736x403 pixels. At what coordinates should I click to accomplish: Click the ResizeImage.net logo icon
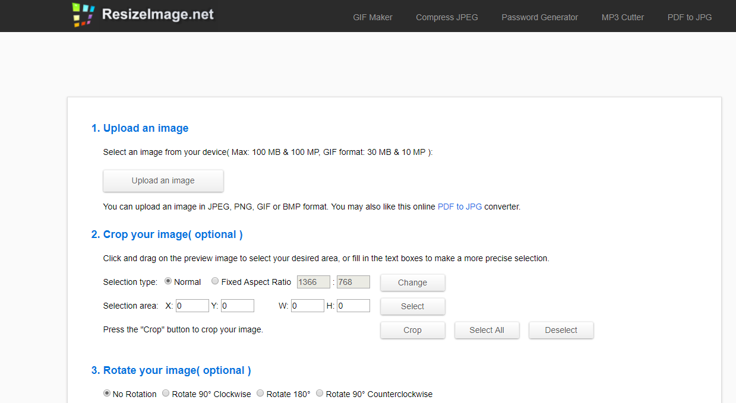click(83, 15)
